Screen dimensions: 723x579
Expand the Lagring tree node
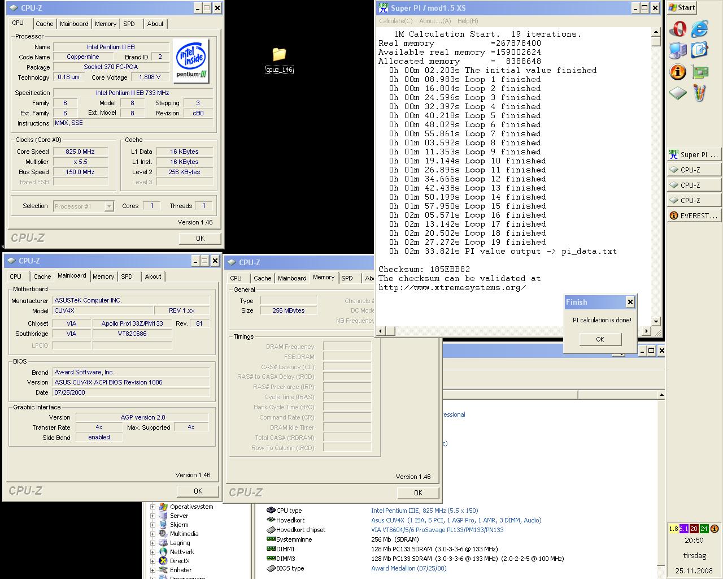pos(153,543)
